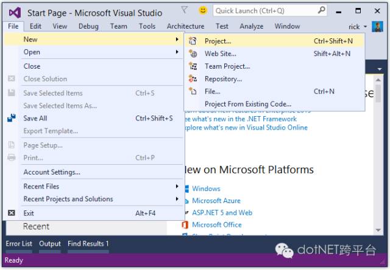Click the Start Page scrollbar up arrow
This screenshot has height=270, width=390.
(x=378, y=80)
